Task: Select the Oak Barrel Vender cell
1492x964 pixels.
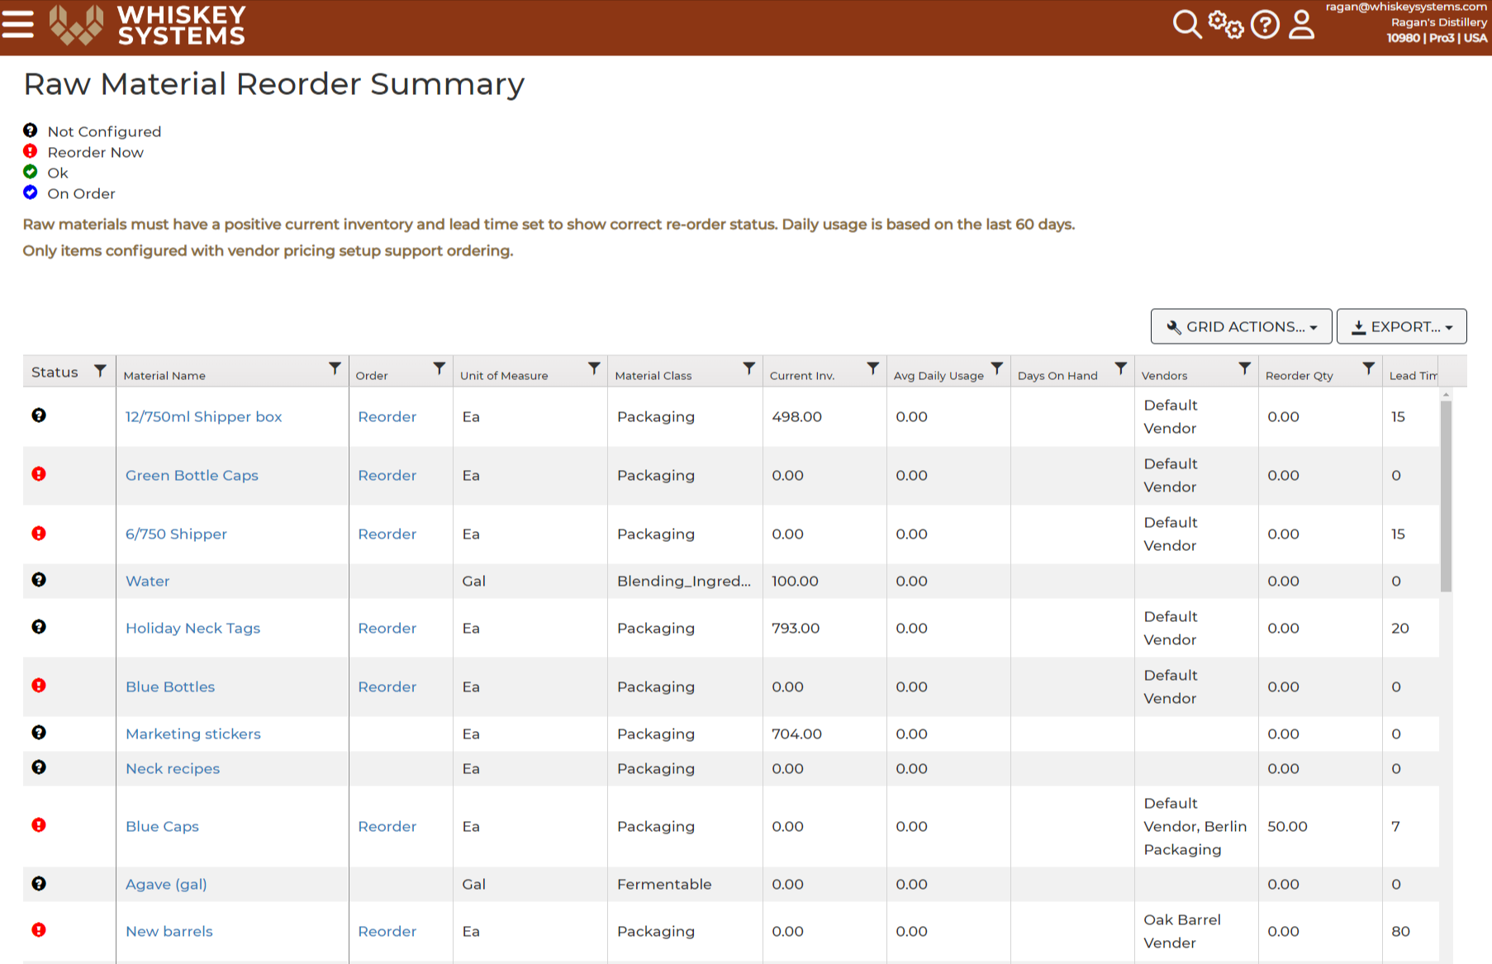Action: tap(1196, 932)
